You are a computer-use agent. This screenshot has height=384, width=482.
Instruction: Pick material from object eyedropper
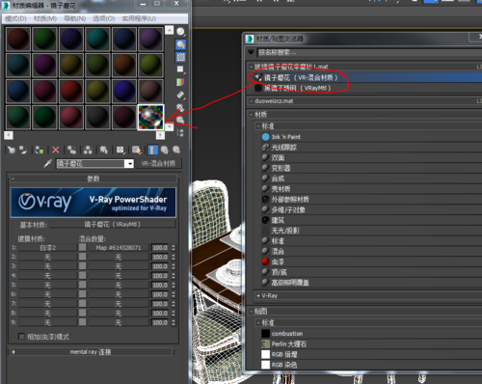(47, 163)
